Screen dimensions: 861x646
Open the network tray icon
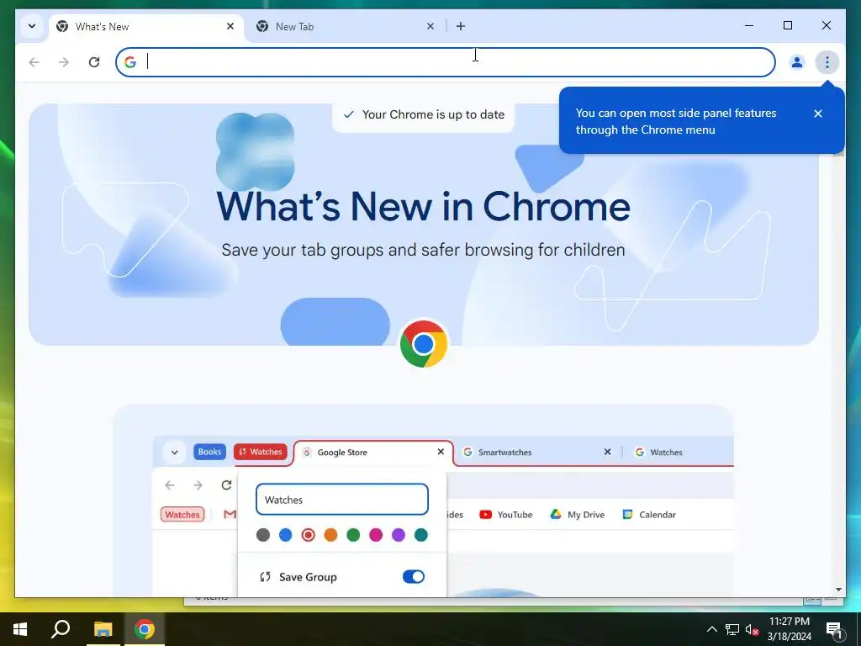point(732,629)
